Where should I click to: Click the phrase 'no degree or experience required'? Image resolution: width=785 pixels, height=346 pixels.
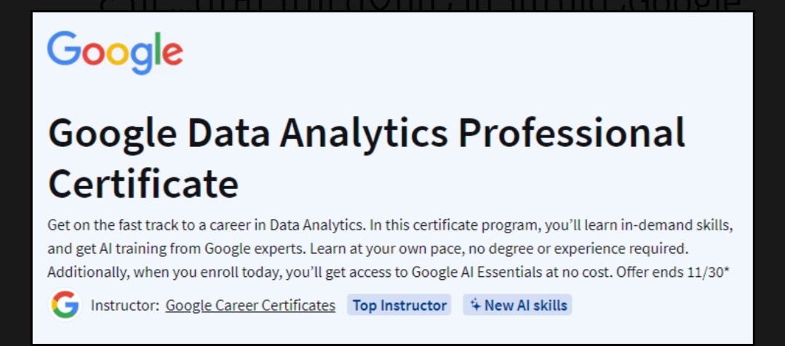[x=568, y=249]
